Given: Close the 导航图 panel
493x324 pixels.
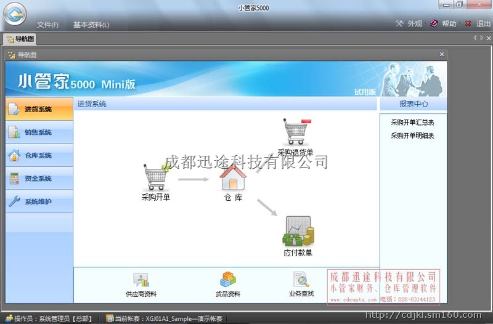Looking at the screenshot, I should 441,54.
